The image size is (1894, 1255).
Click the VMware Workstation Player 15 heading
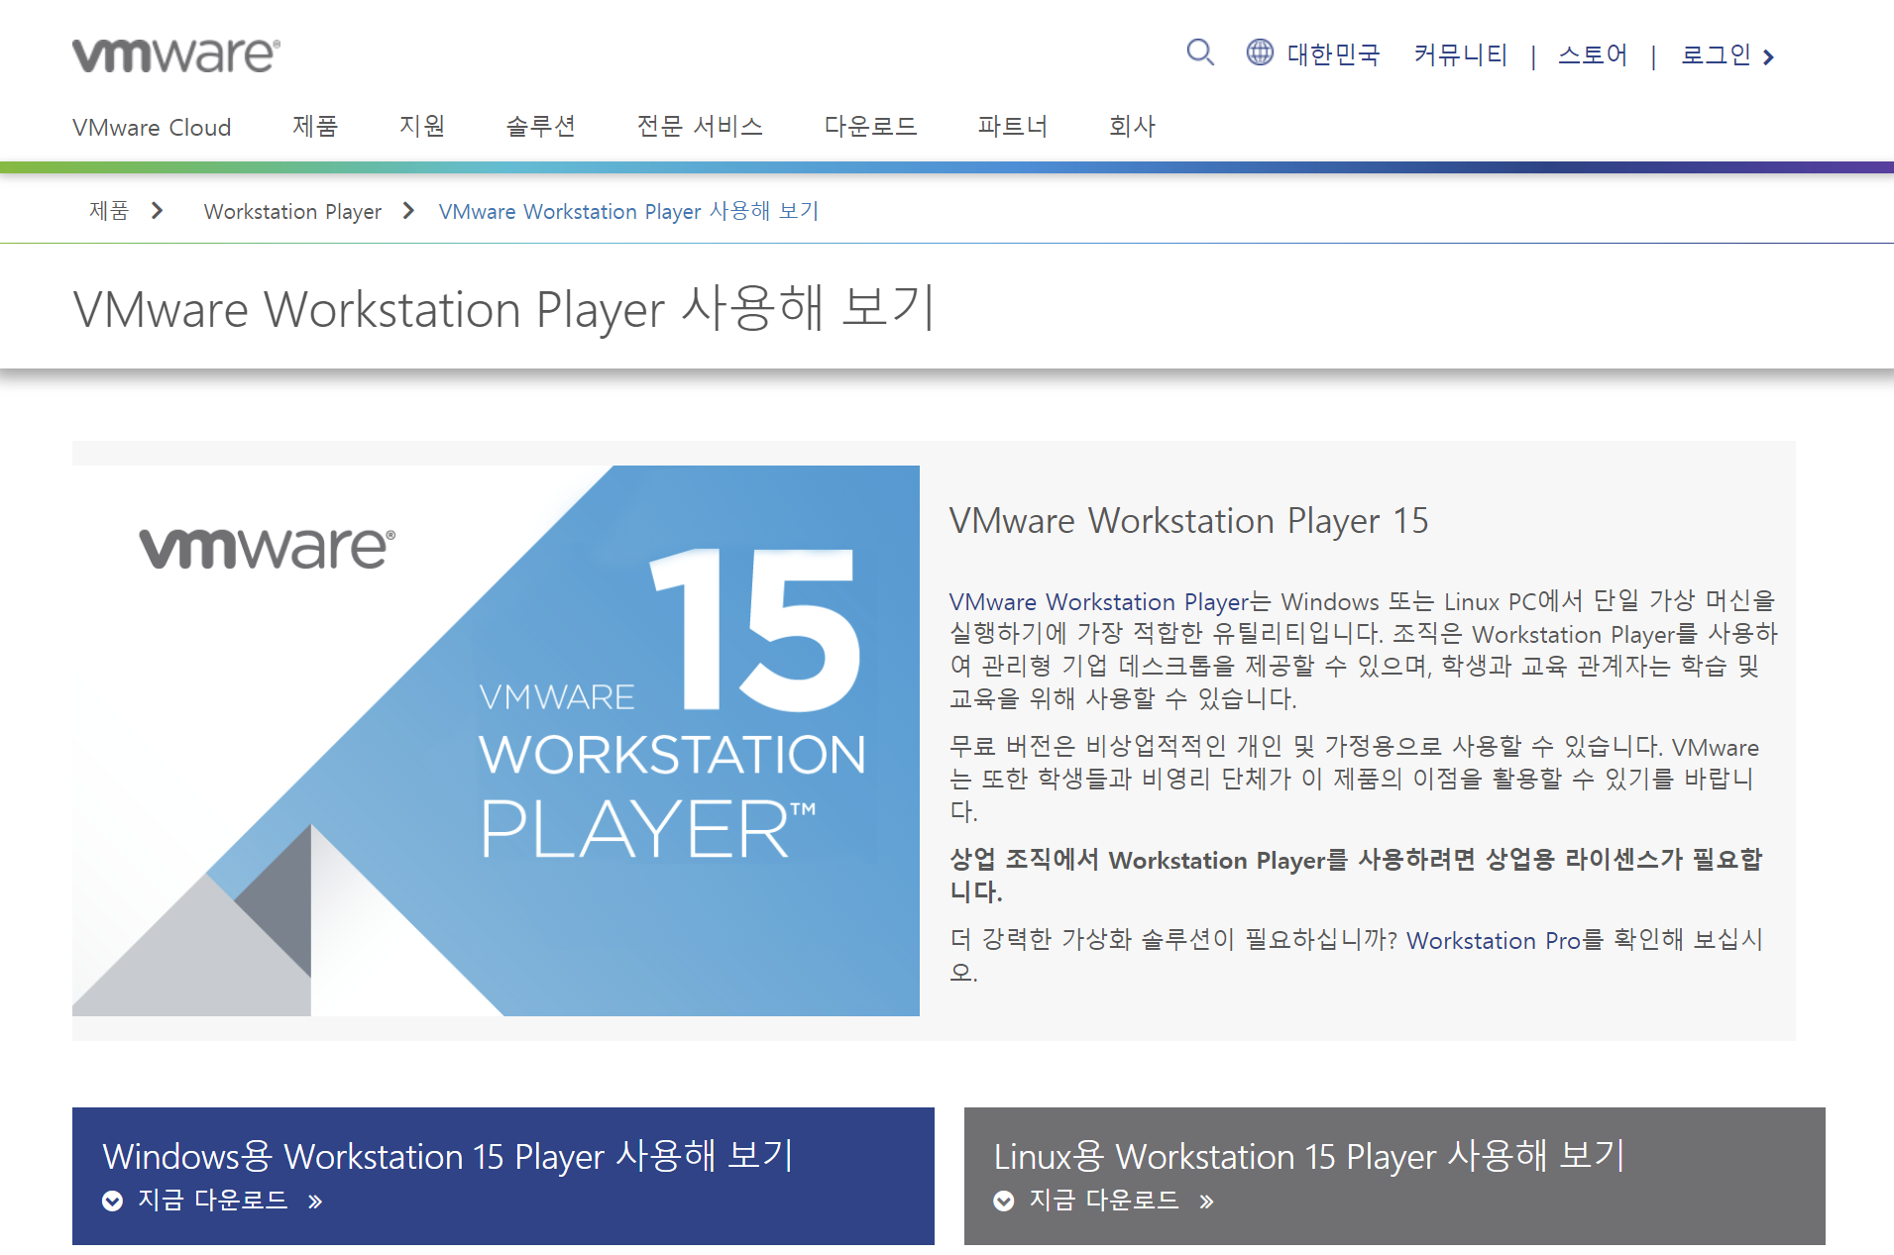pyautogui.click(x=1188, y=521)
